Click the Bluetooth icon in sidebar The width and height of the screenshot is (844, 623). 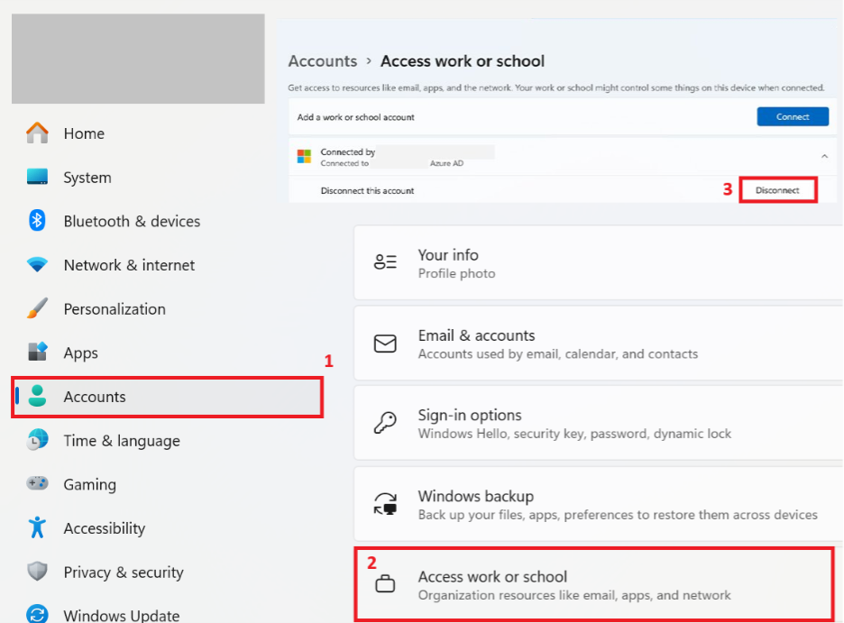pyautogui.click(x=37, y=221)
